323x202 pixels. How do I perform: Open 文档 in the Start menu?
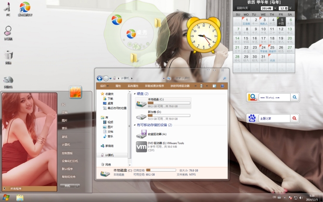point(65,113)
